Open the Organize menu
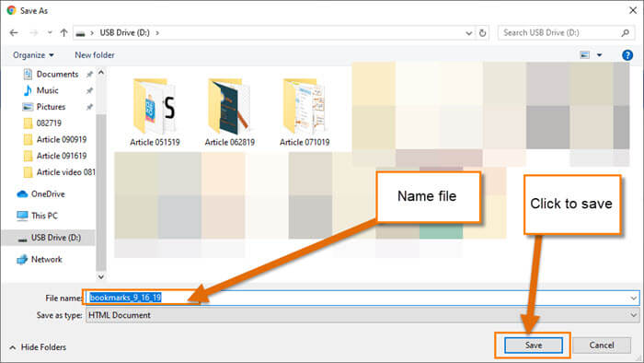Image resolution: width=644 pixels, height=363 pixels. (33, 55)
